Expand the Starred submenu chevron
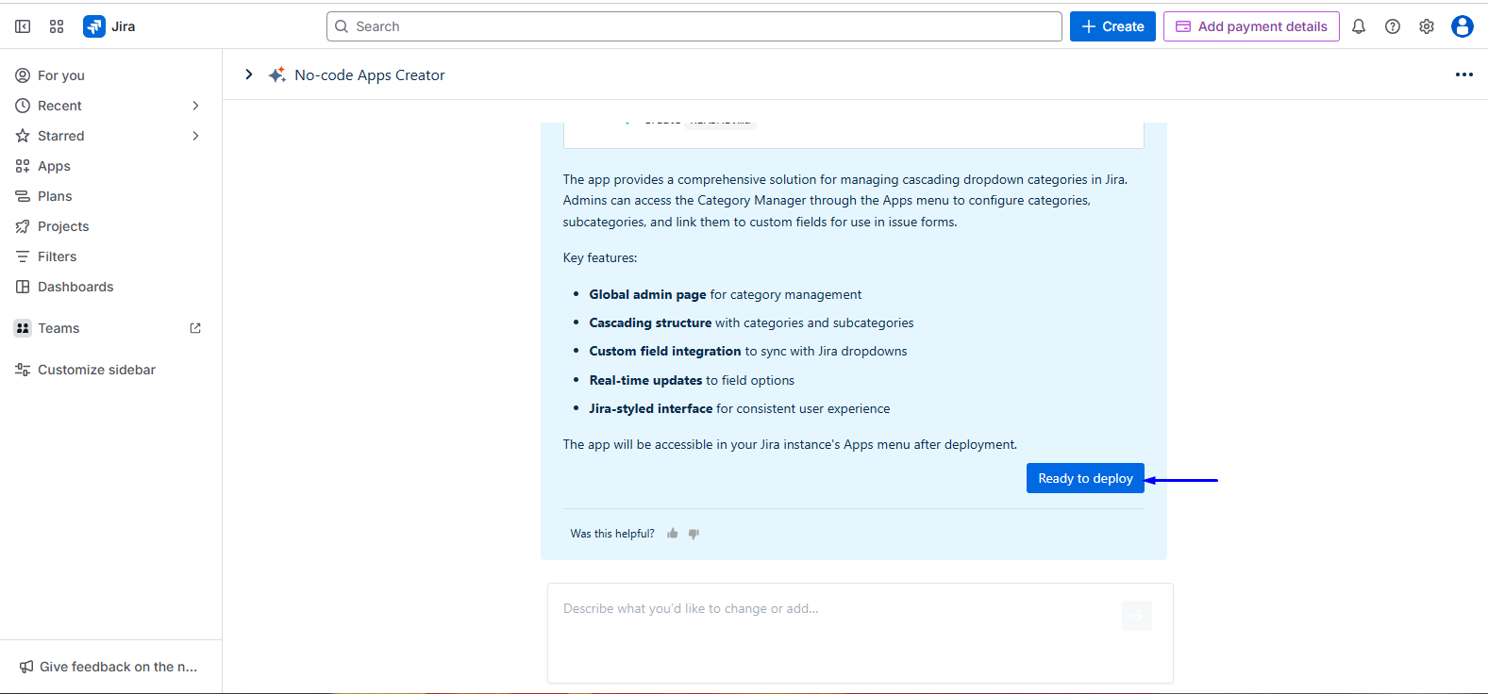The image size is (1488, 694). [x=195, y=136]
